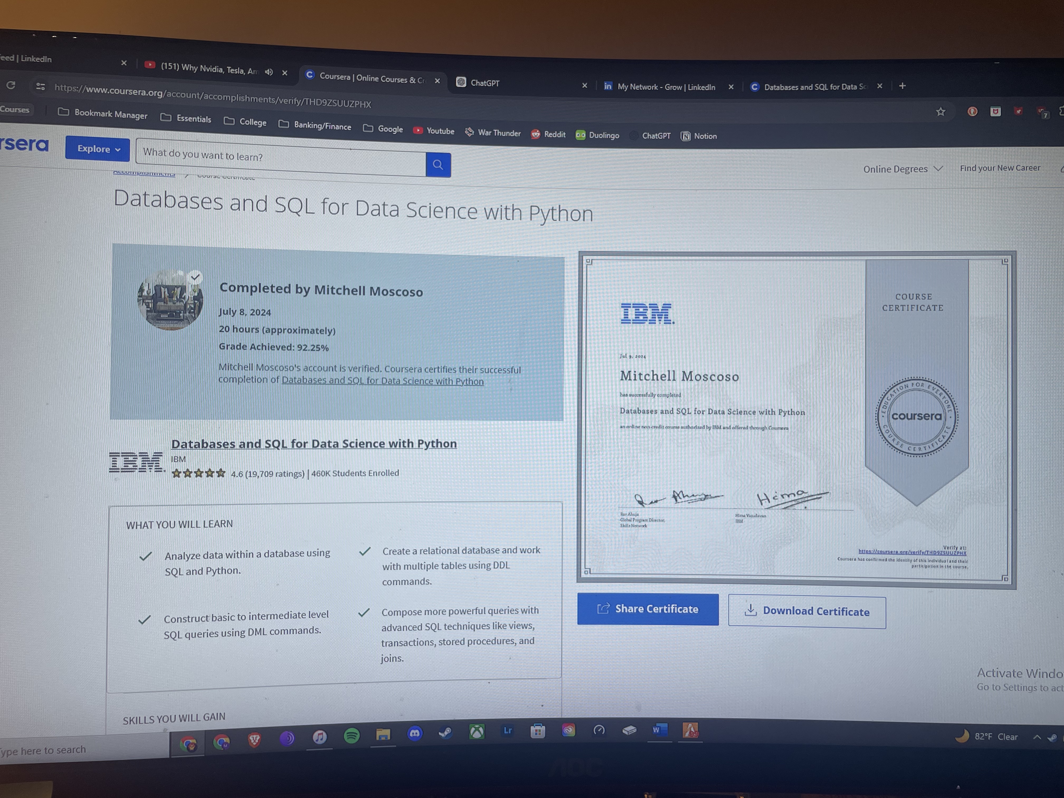Open the Bookmark Manager folder
The width and height of the screenshot is (1064, 798).
click(102, 113)
